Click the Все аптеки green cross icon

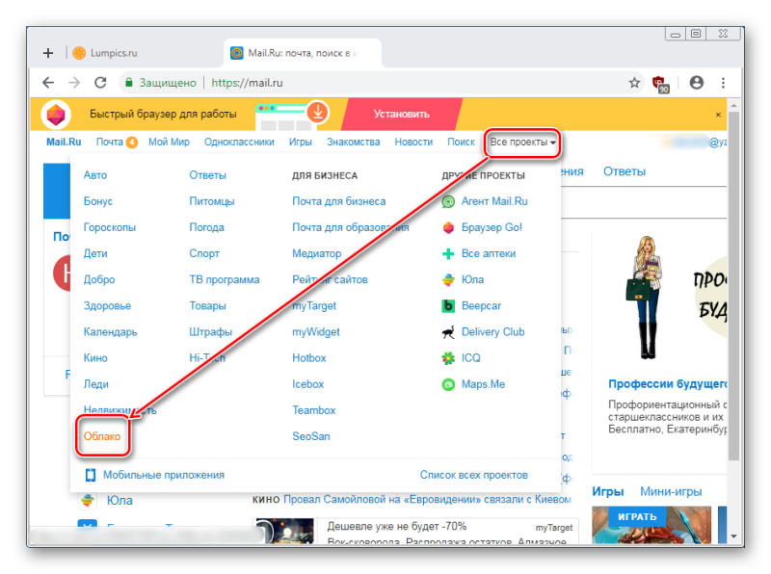coord(448,253)
